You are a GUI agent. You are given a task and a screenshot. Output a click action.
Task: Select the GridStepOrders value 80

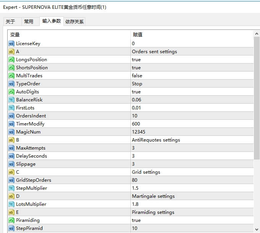click(135, 180)
